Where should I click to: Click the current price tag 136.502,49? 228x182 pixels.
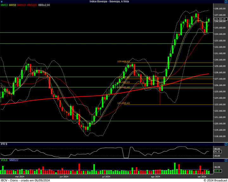[219, 19]
